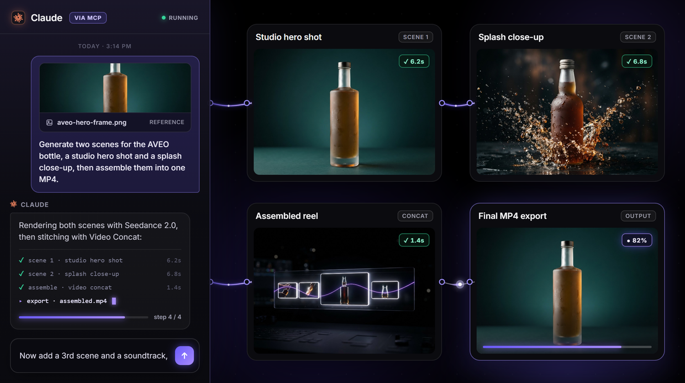Click the 'scene 1 · studio hero shot' log row
The width and height of the screenshot is (685, 383).
coord(100,260)
